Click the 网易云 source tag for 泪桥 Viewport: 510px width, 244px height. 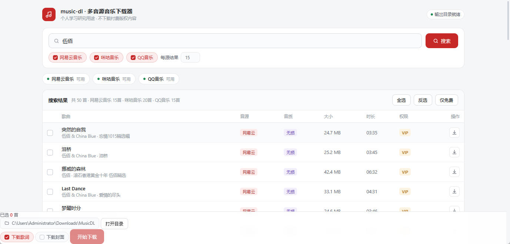tap(249, 152)
